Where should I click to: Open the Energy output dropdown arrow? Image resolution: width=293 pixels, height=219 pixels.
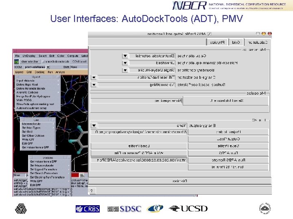[94, 126]
